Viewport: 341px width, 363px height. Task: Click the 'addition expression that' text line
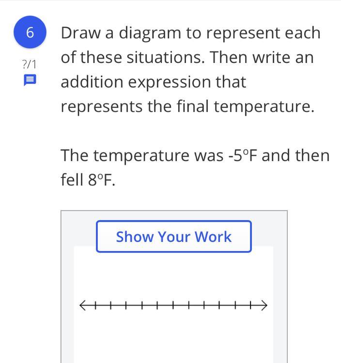coord(153,82)
